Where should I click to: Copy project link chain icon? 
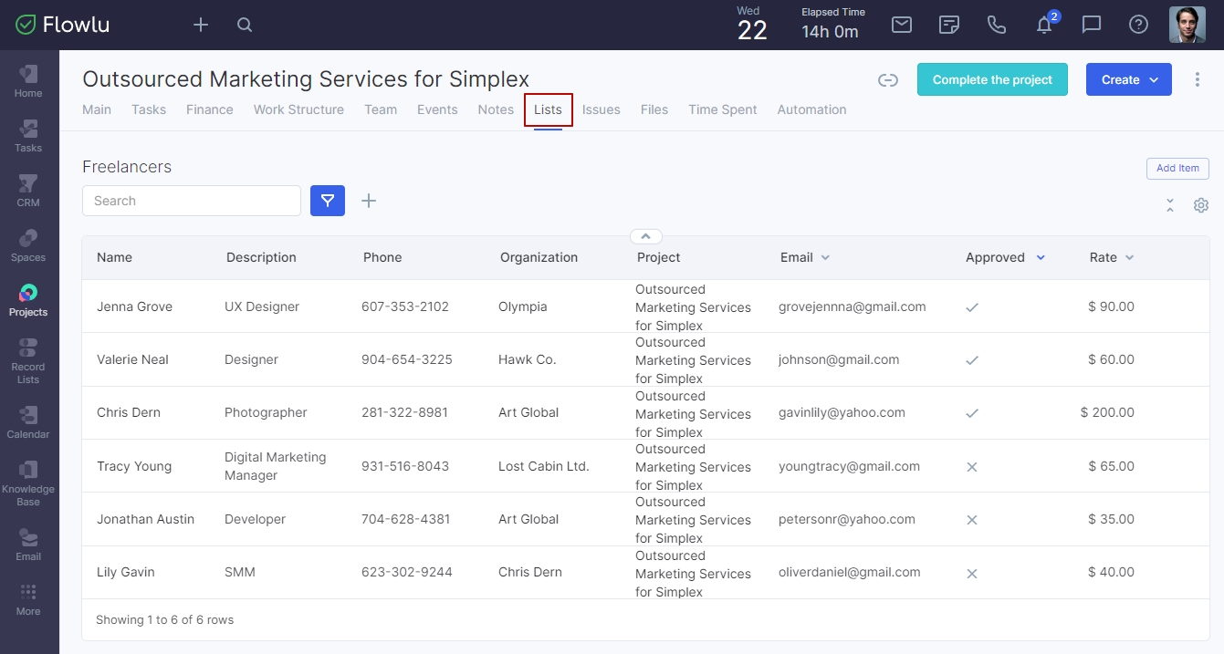tap(888, 80)
